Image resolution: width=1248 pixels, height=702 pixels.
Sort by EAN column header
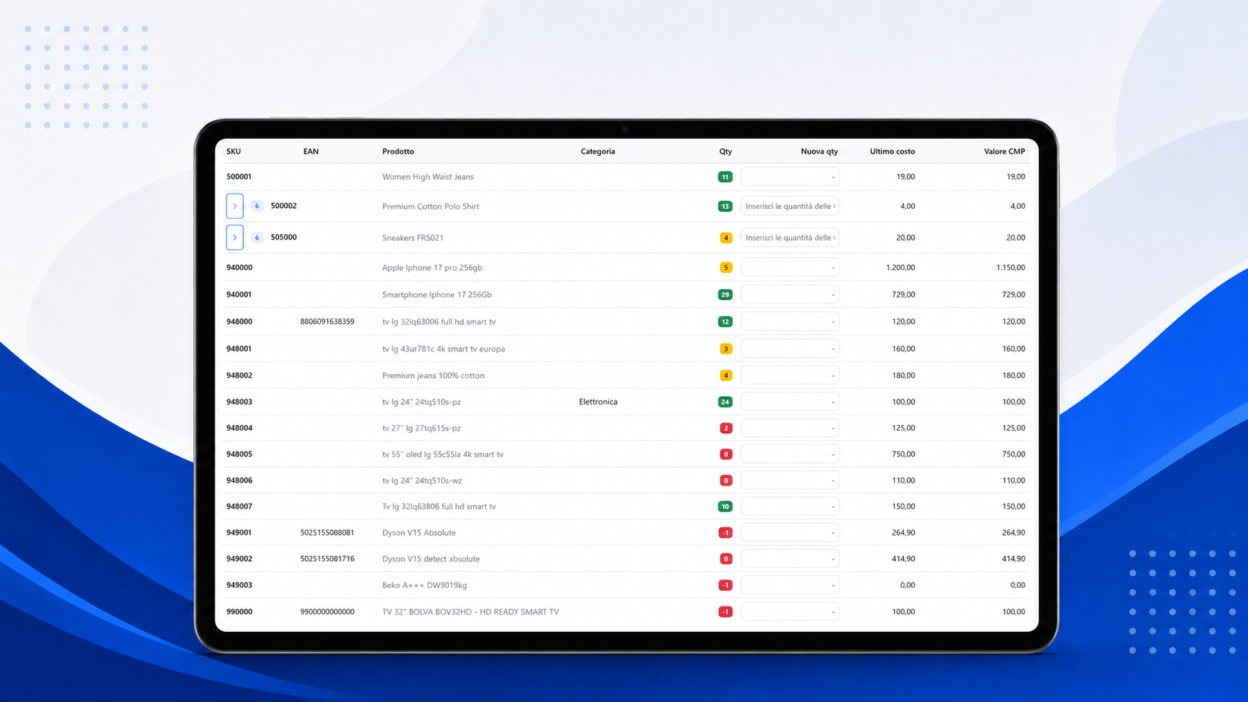(x=311, y=151)
